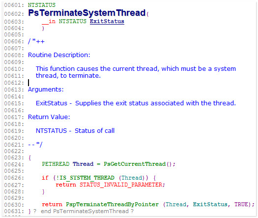Screen dimensions: 258x218
Task: Click the PsTerminateSystemThread function name
Action: 86,13
